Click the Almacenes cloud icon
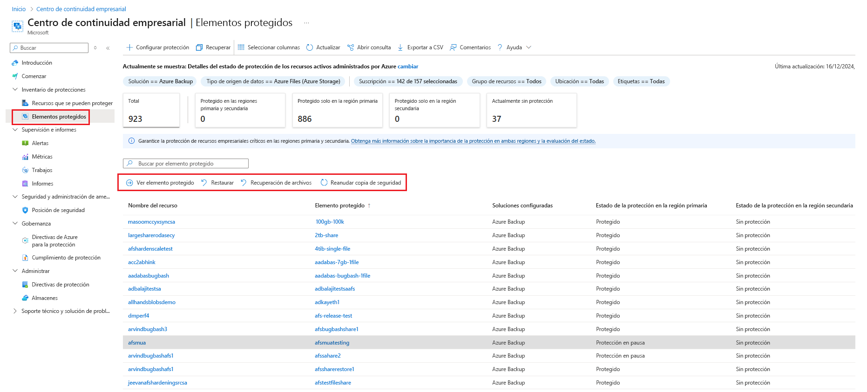The width and height of the screenshot is (867, 392). (25, 298)
